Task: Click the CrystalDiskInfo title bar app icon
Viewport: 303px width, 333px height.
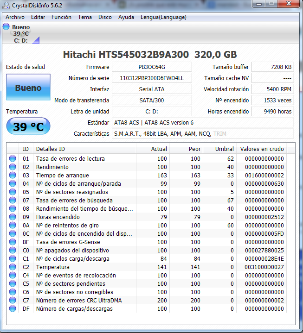Action: (6, 5)
